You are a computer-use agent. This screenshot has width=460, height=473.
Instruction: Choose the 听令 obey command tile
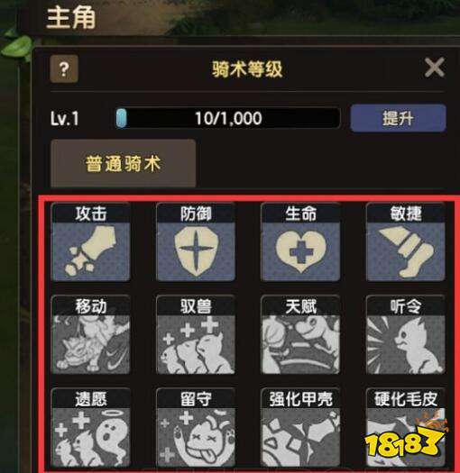click(x=405, y=334)
